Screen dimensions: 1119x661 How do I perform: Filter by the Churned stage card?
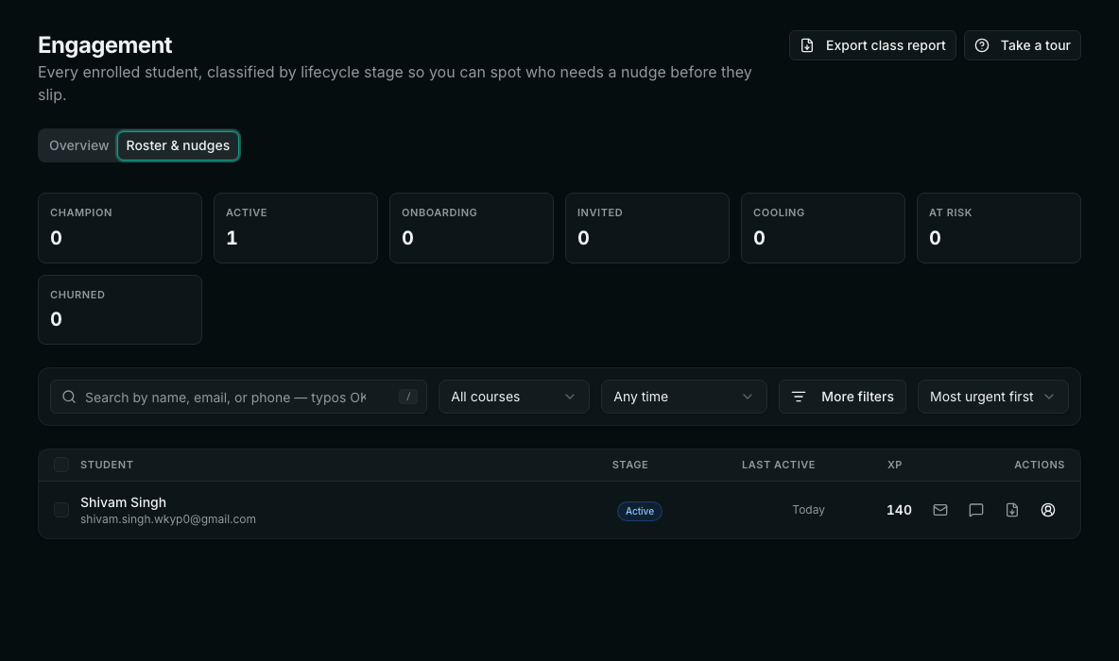(x=120, y=310)
